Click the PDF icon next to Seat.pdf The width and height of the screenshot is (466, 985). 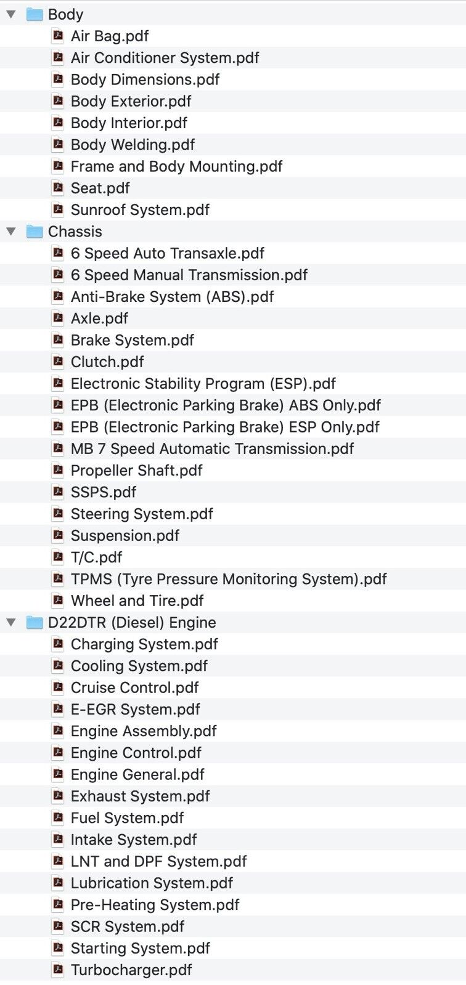[x=58, y=188]
